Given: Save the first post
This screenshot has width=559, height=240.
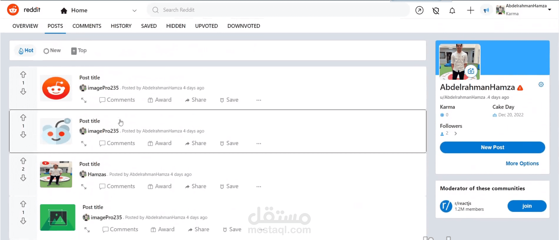Looking at the screenshot, I should pos(229,100).
